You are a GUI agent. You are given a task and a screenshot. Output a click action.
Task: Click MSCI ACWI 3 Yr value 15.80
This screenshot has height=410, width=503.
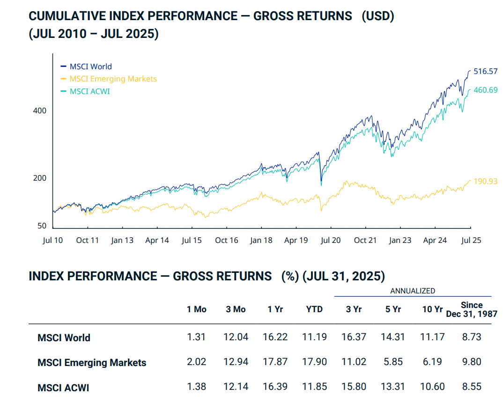tap(354, 387)
